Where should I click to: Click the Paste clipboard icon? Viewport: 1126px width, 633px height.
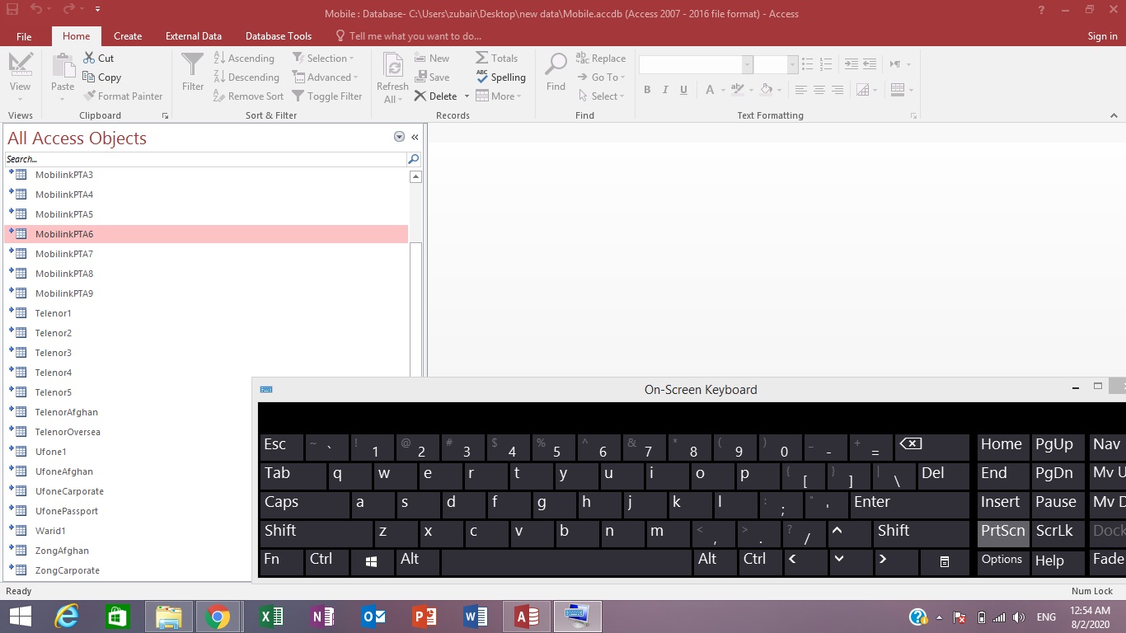pos(63,66)
